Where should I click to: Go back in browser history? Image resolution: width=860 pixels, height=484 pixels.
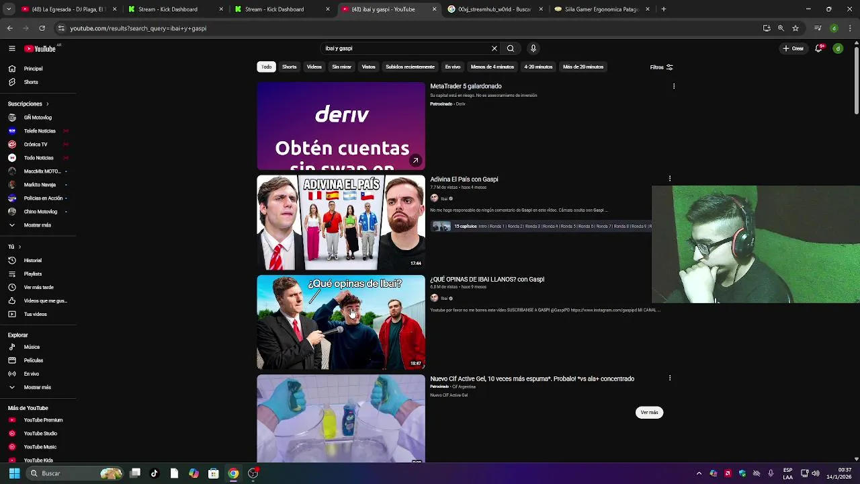[9, 28]
